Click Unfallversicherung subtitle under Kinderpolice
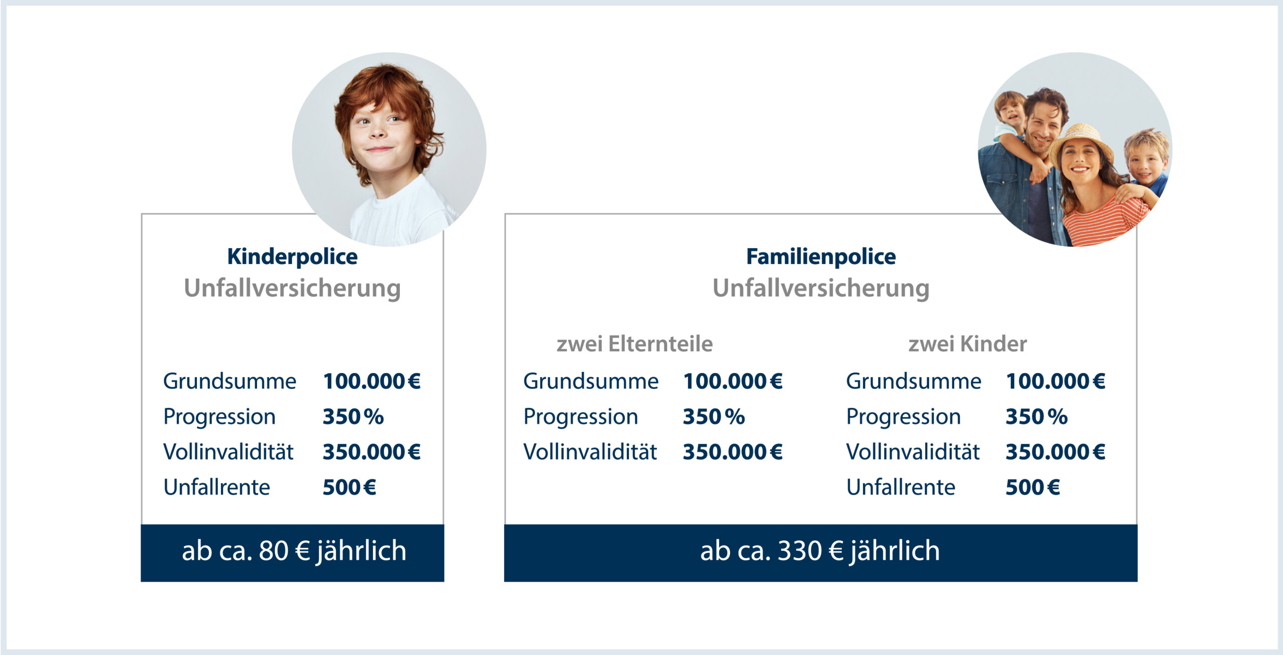The image size is (1283, 655). coord(293,289)
